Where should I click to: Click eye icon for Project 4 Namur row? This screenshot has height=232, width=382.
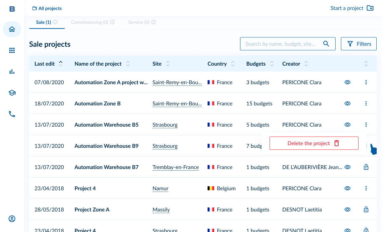tap(348, 188)
